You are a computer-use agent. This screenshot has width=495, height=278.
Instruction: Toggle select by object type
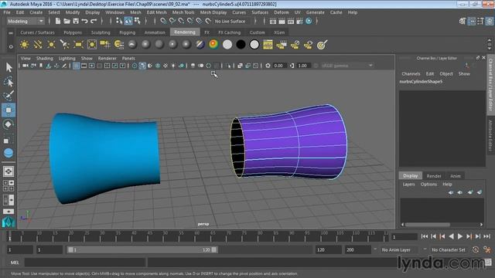128,21
